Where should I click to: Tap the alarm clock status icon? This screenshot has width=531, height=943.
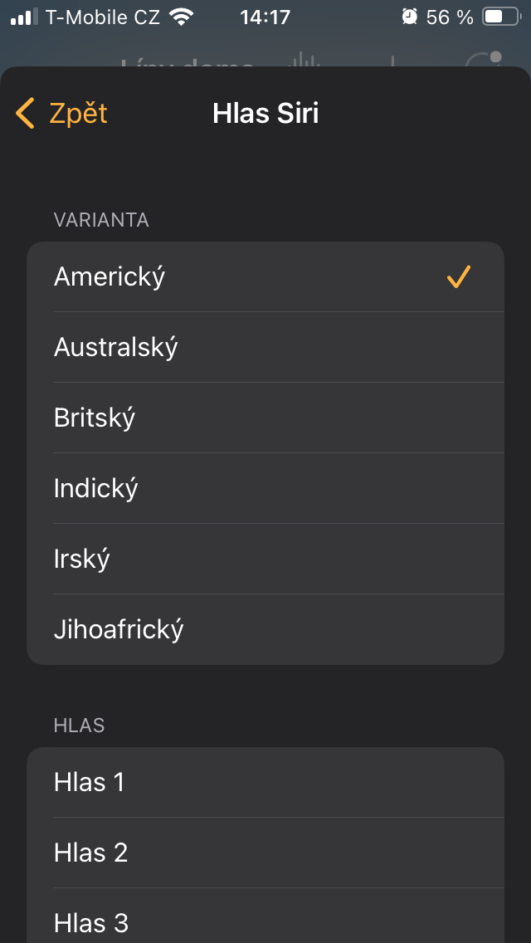(410, 17)
